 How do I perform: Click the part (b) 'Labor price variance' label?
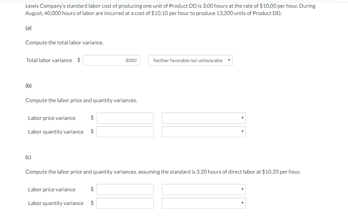coord(52,118)
